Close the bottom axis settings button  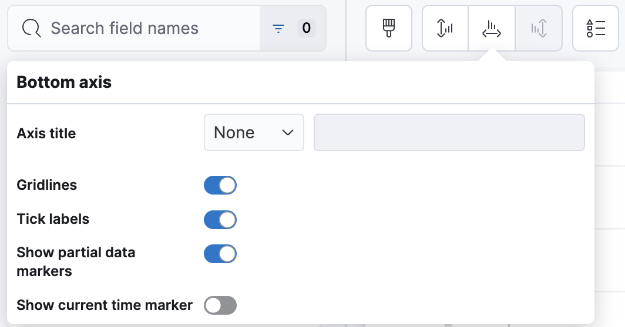click(x=492, y=28)
